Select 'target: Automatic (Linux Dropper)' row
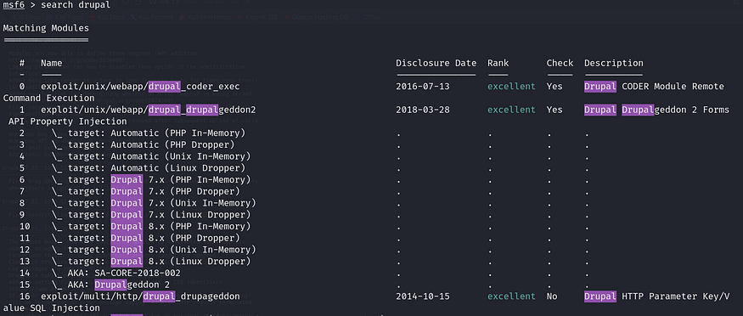The height and width of the screenshot is (316, 743). (149, 167)
